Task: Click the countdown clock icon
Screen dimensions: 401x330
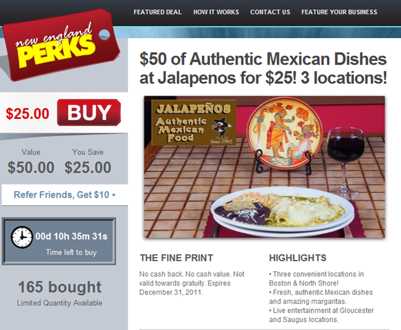Action: [22, 237]
